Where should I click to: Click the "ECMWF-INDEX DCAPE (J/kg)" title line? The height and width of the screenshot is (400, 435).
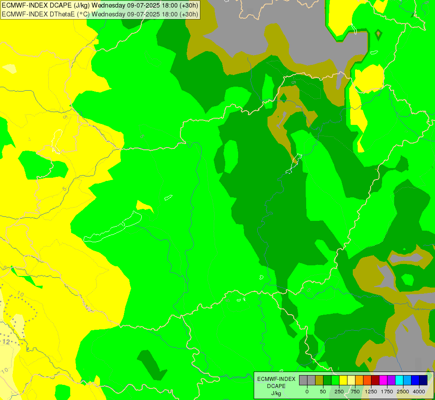pyautogui.click(x=100, y=5)
